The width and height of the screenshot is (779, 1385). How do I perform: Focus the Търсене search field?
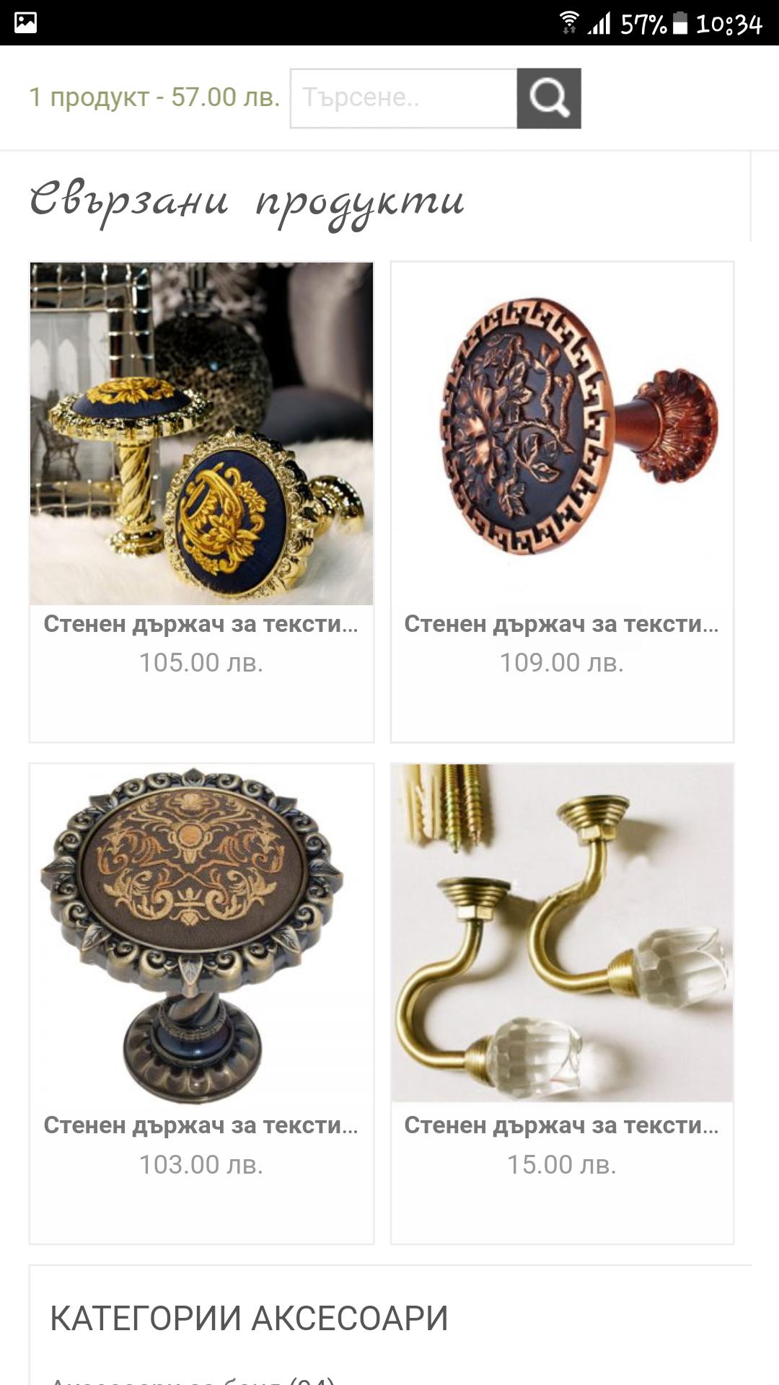[x=404, y=98]
